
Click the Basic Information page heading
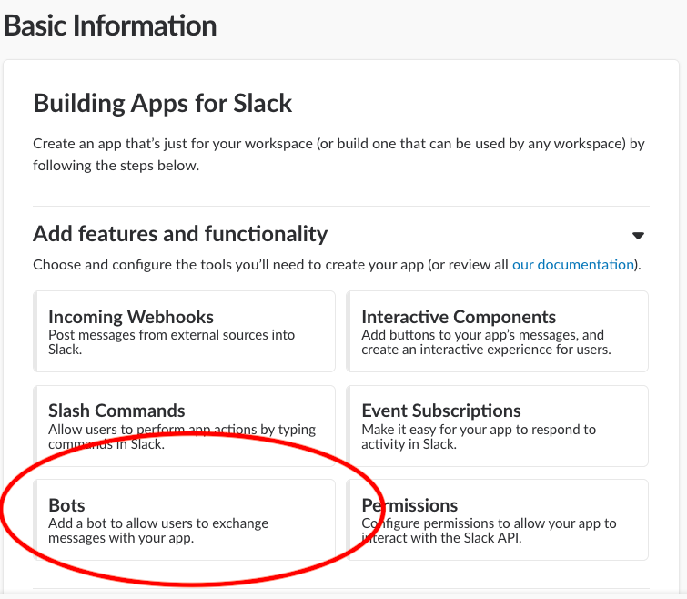[x=111, y=25]
